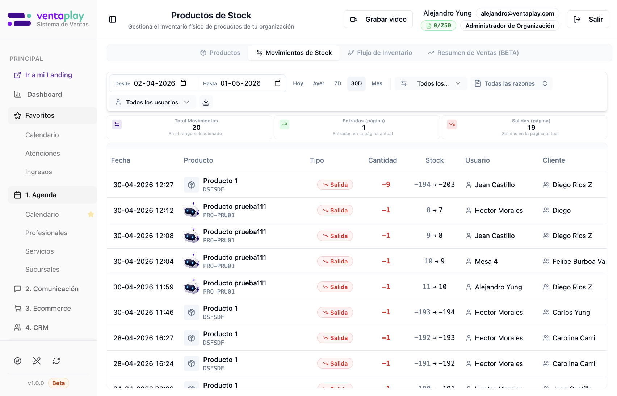
Task: Click the box icon for Producto 1 at 16:27
Action: (x=192, y=338)
